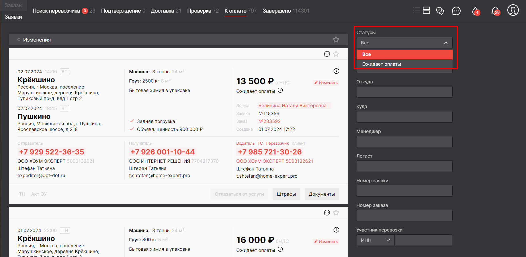Click Отказаться от услуги button
This screenshot has width=526, height=257.
pyautogui.click(x=239, y=194)
